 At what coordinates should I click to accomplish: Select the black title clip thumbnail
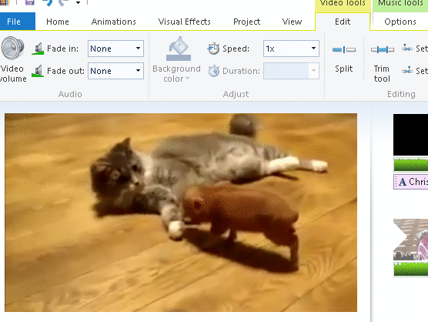pos(410,135)
